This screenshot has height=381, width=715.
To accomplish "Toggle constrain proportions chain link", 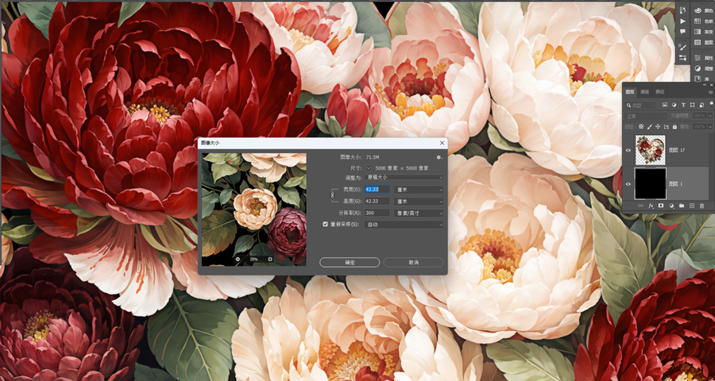I will pyautogui.click(x=333, y=195).
